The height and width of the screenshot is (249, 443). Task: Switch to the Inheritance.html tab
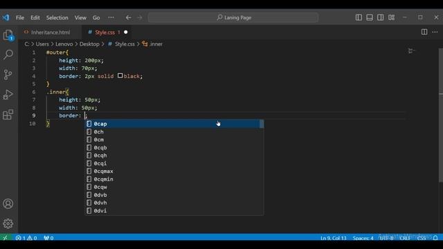pyautogui.click(x=51, y=33)
